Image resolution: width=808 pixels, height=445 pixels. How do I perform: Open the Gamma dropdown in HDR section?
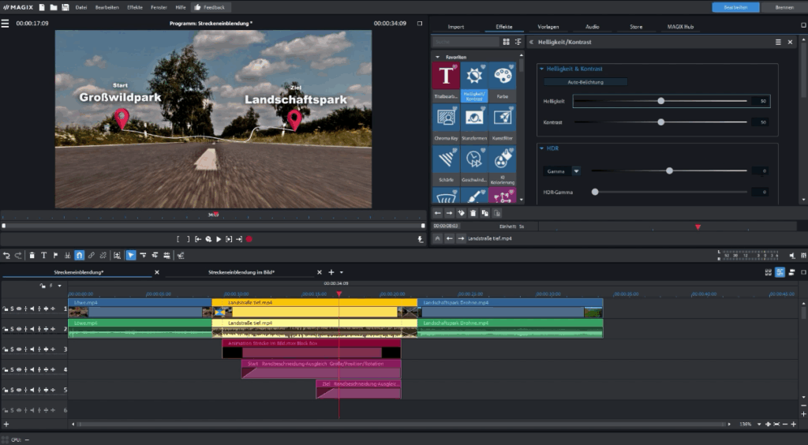tap(576, 170)
